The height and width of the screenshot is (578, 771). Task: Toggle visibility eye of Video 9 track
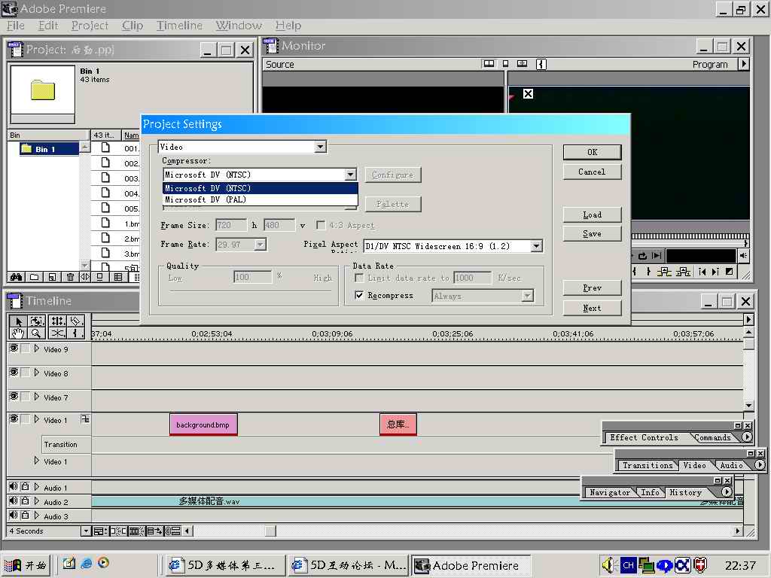click(x=14, y=348)
